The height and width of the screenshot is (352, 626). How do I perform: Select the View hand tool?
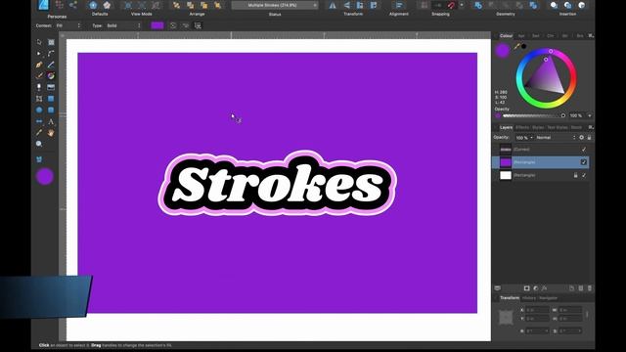(x=51, y=133)
